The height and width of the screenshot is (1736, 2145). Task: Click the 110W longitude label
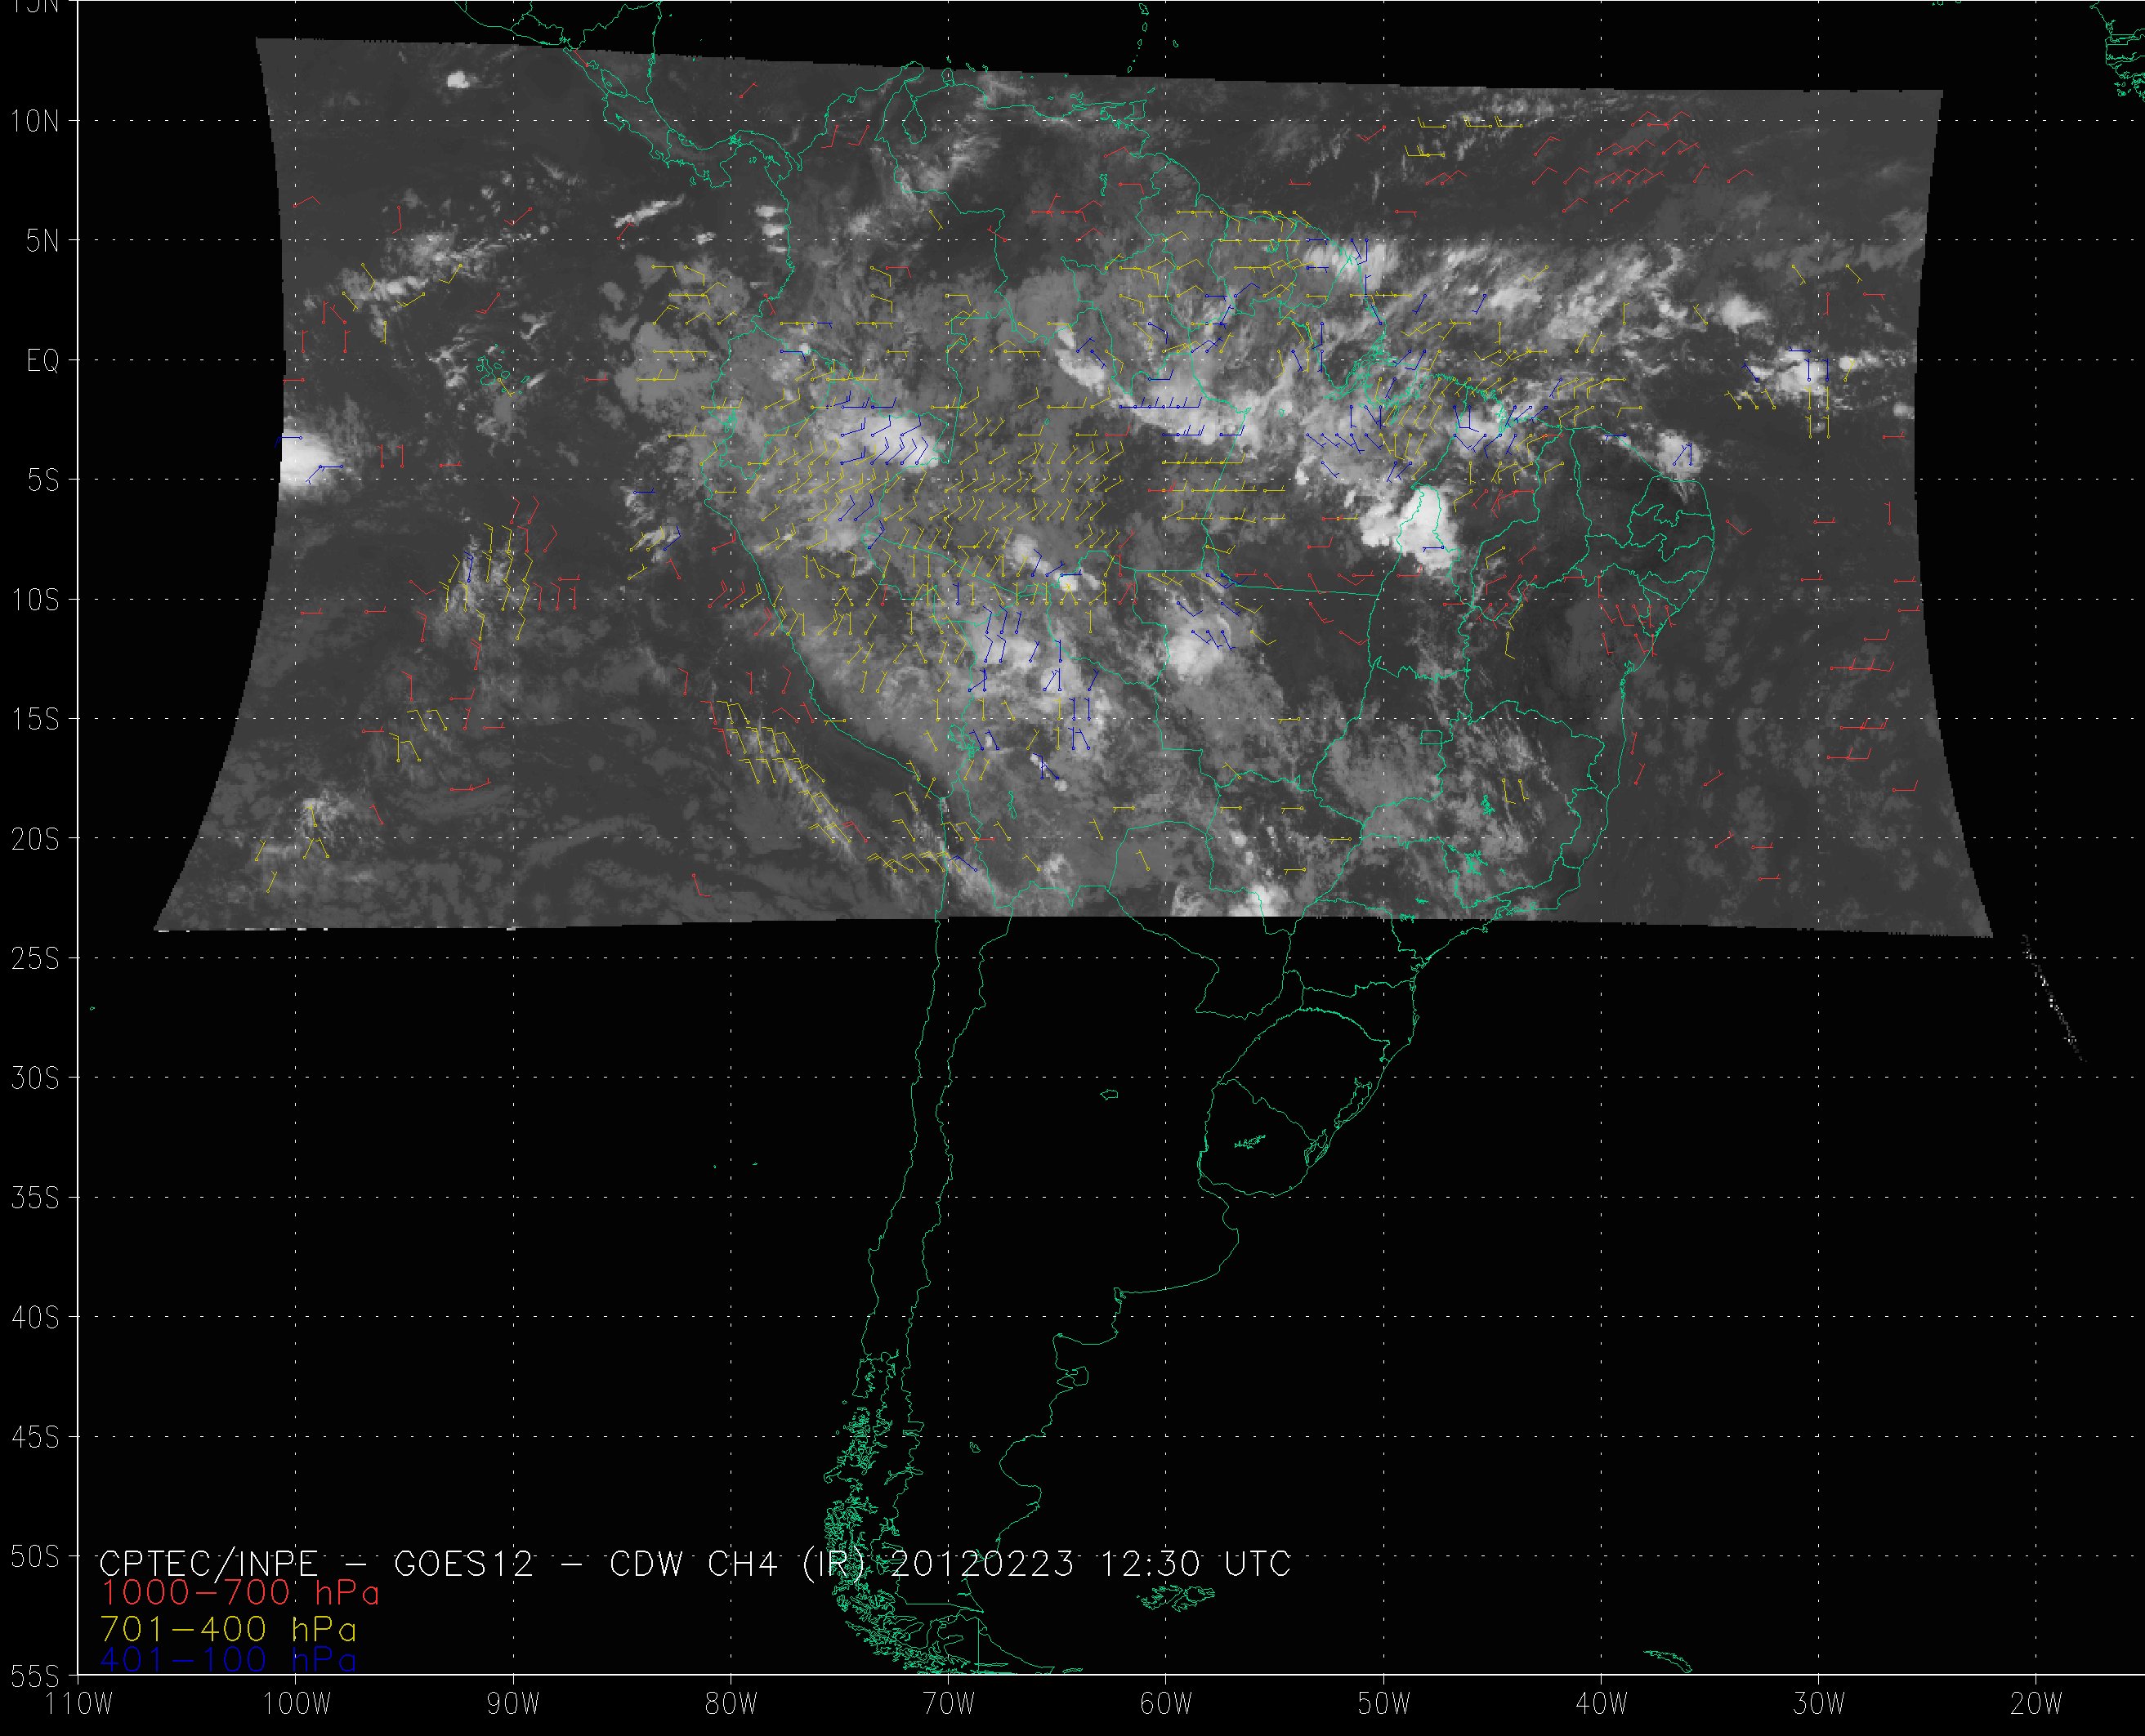(80, 1704)
